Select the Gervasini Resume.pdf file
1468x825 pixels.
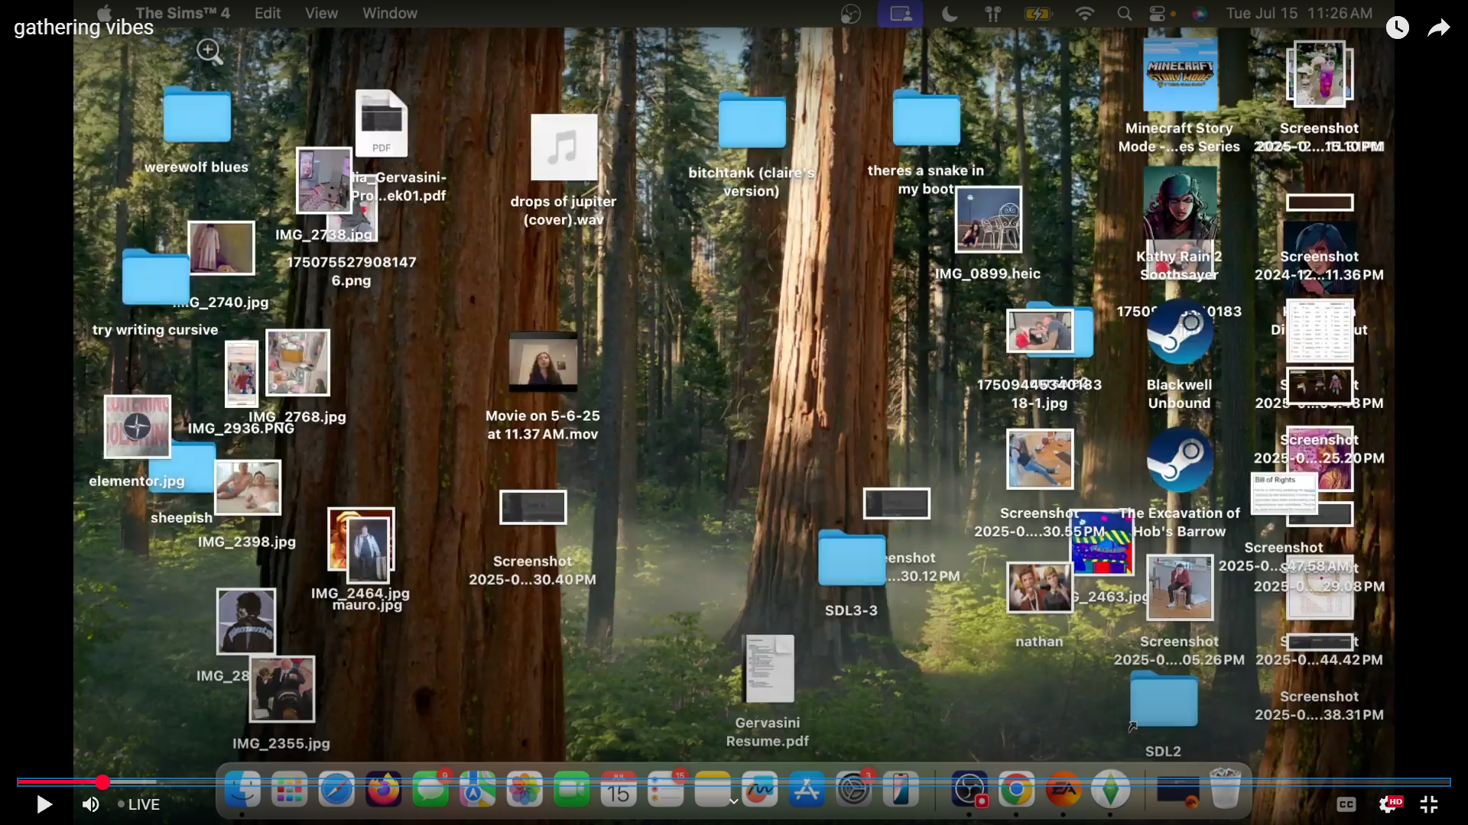click(x=769, y=668)
